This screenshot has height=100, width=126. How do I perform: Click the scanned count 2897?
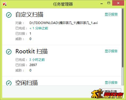(33, 65)
